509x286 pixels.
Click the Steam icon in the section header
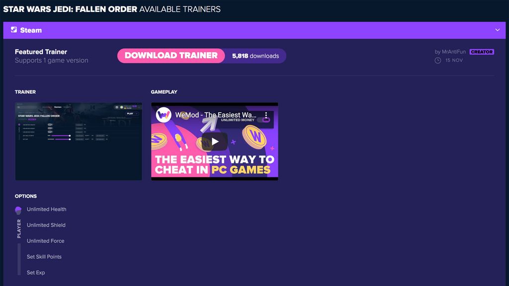pos(13,30)
